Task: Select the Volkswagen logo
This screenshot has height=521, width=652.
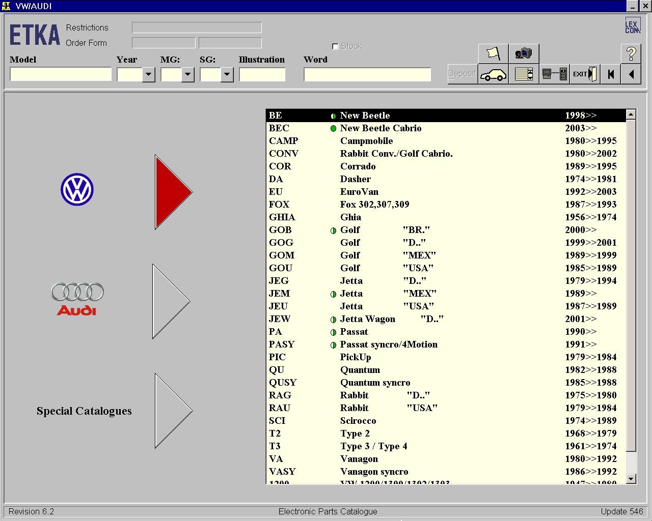Action: pyautogui.click(x=77, y=190)
